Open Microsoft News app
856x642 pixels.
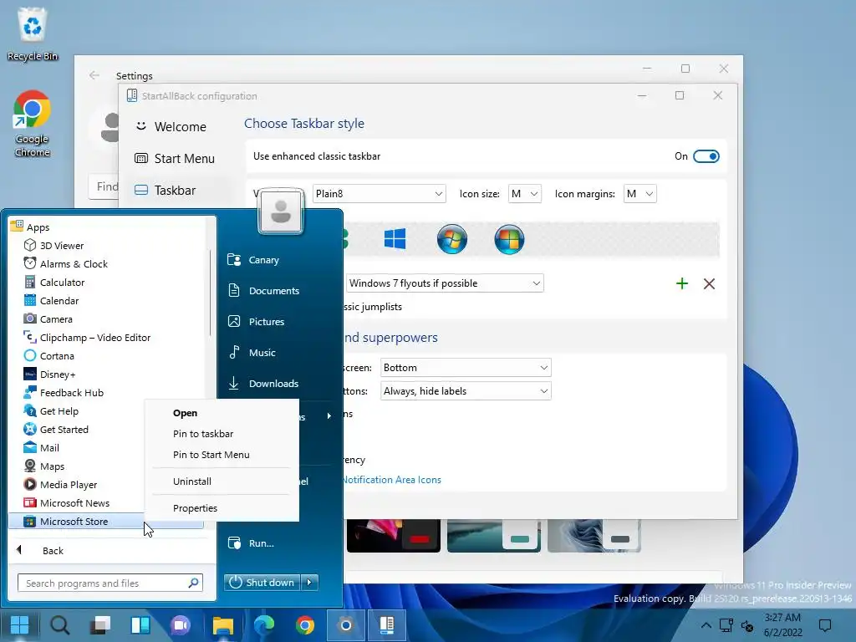67,502
